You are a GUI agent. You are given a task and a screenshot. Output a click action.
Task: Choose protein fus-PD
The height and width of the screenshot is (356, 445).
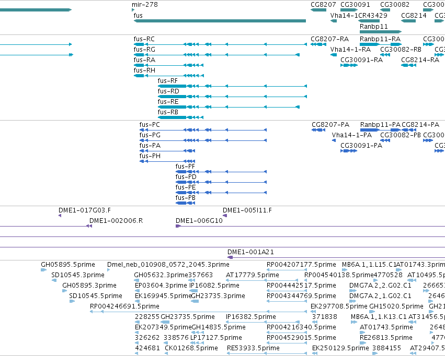(x=221, y=182)
